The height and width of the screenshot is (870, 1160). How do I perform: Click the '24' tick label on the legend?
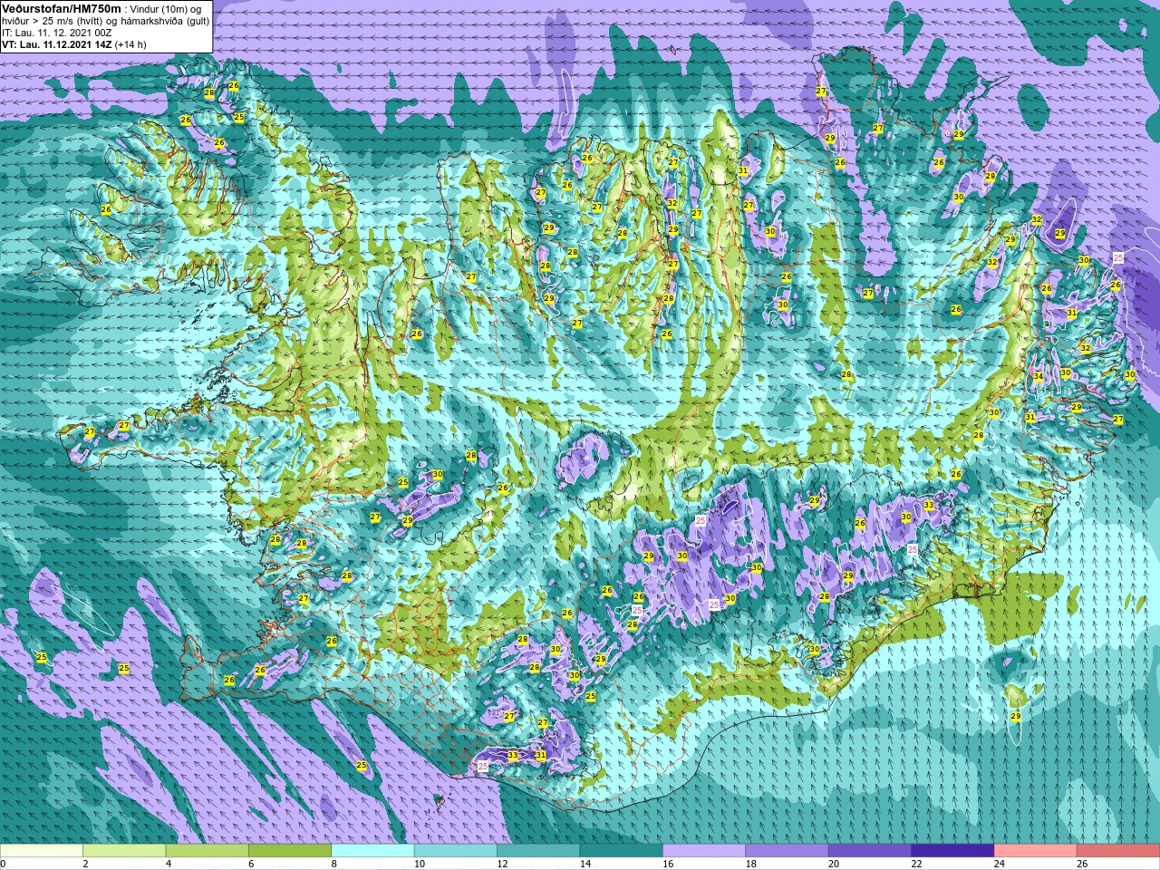(x=1000, y=864)
